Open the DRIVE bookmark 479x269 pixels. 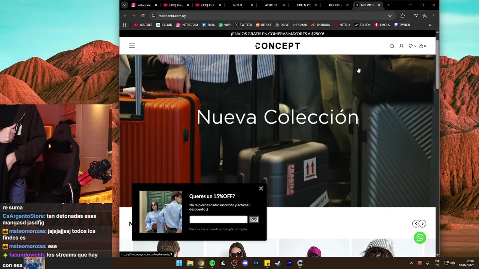282,25
